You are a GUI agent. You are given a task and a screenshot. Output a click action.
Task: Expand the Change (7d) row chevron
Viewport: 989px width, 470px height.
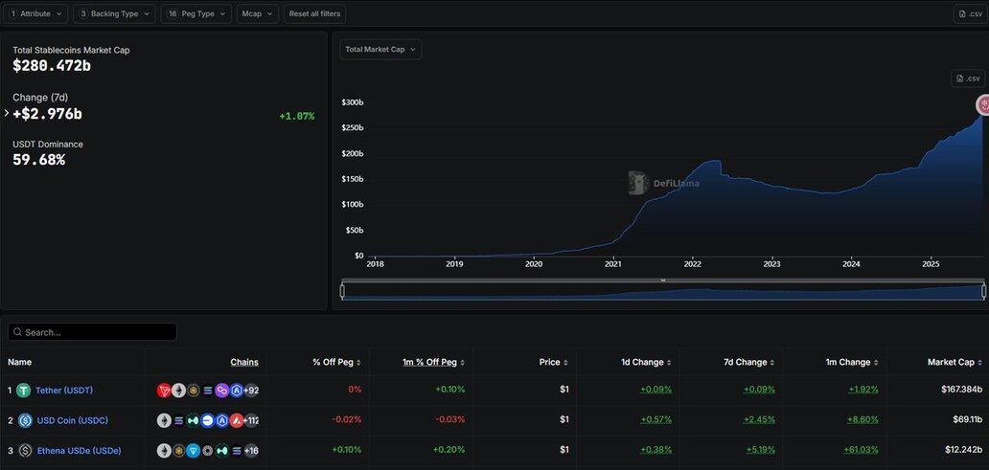pyautogui.click(x=7, y=113)
